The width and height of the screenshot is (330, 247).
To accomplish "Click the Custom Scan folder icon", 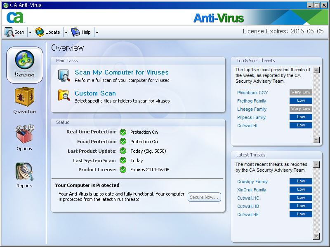I will 64,96.
